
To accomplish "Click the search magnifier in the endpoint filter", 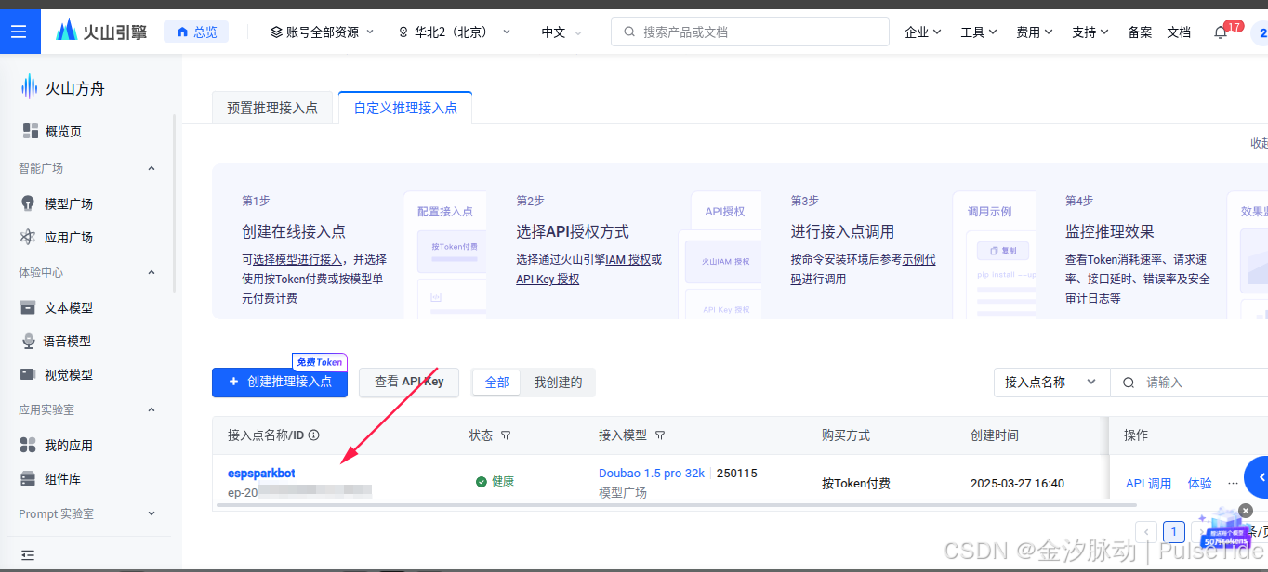I will (1129, 383).
